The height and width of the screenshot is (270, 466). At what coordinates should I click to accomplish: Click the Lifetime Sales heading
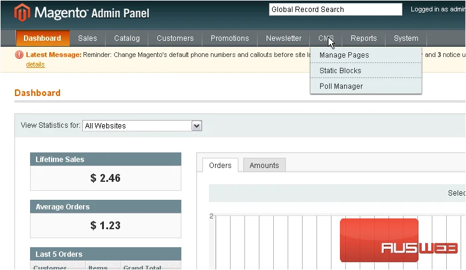[x=59, y=159]
